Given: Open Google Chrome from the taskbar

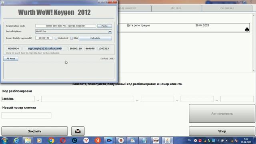Looking at the screenshot, I should (x=51, y=140).
